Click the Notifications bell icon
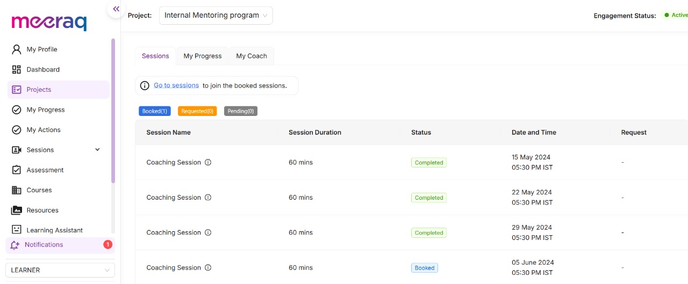The height and width of the screenshot is (284, 688). [15, 245]
